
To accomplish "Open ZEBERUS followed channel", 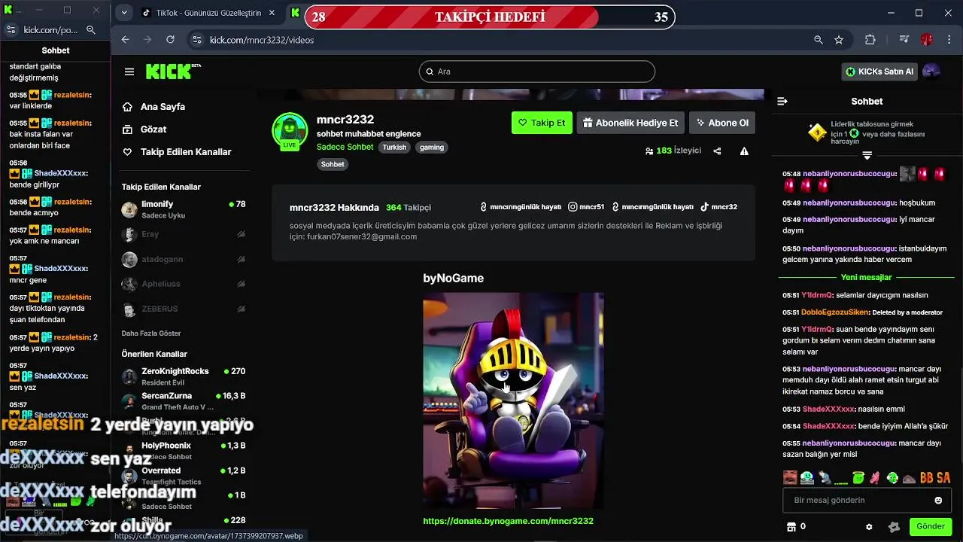I will 184,309.
